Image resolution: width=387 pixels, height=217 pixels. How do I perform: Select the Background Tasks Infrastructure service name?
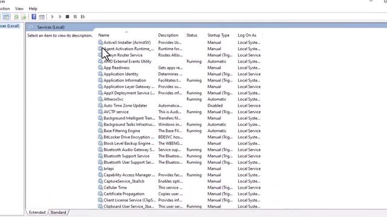[x=129, y=124]
